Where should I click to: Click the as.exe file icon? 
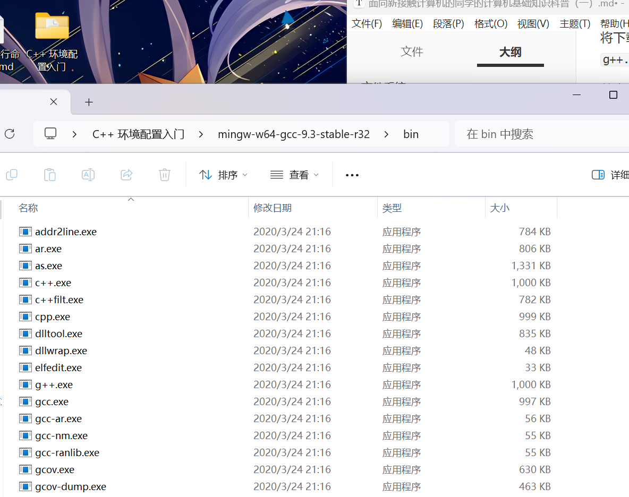25,265
